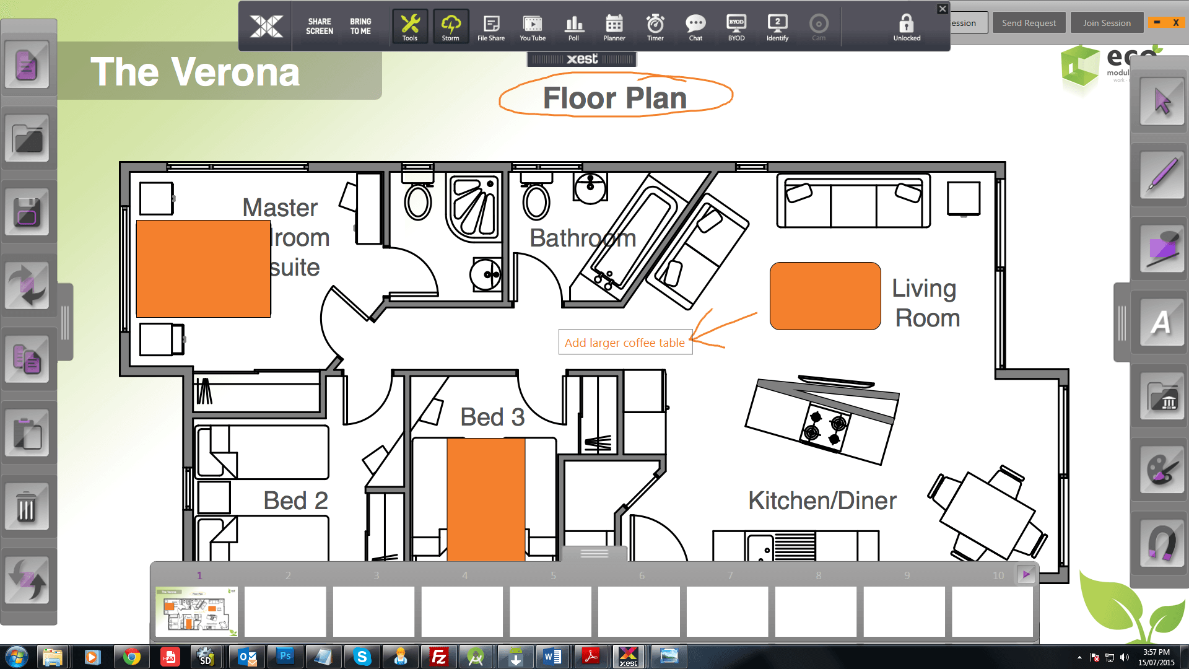Select the YouTube tool icon
Viewport: 1189px width, 669px height.
pyautogui.click(x=531, y=25)
